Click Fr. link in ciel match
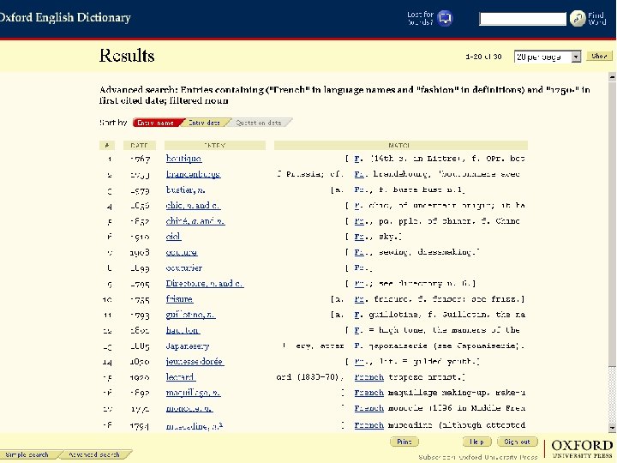 (x=359, y=237)
